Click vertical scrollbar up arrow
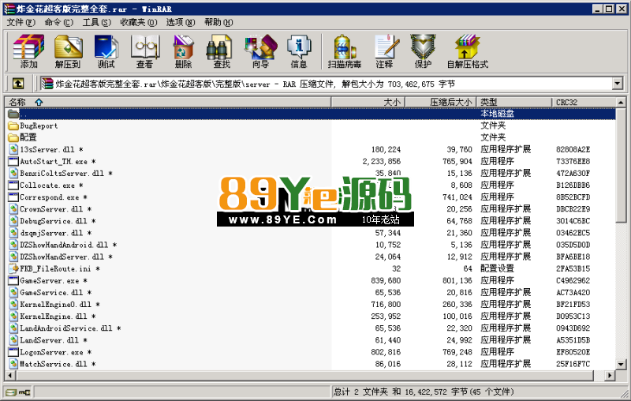This screenshot has width=631, height=401. click(x=621, y=103)
